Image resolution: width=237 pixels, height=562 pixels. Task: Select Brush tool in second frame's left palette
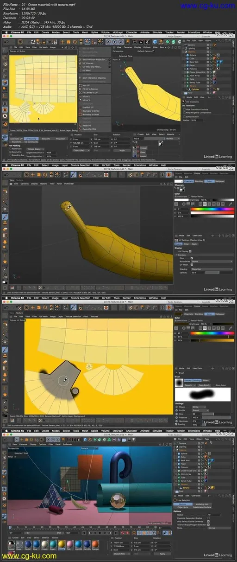point(5,217)
